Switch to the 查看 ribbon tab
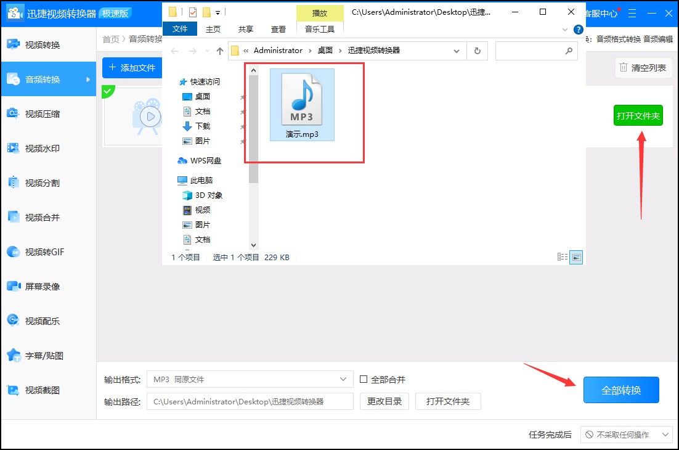 point(279,28)
